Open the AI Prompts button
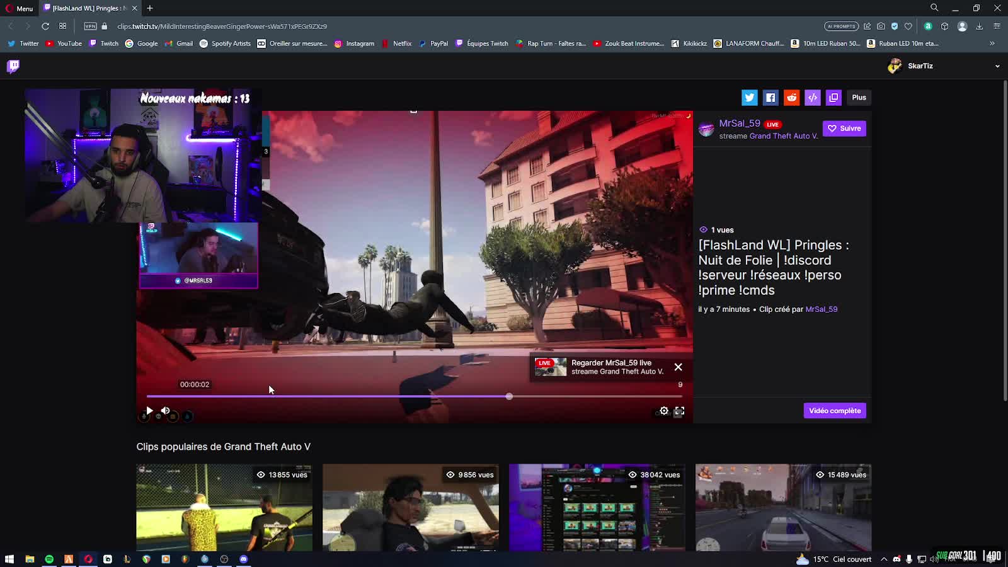Viewport: 1008px width, 567px height. (x=841, y=26)
